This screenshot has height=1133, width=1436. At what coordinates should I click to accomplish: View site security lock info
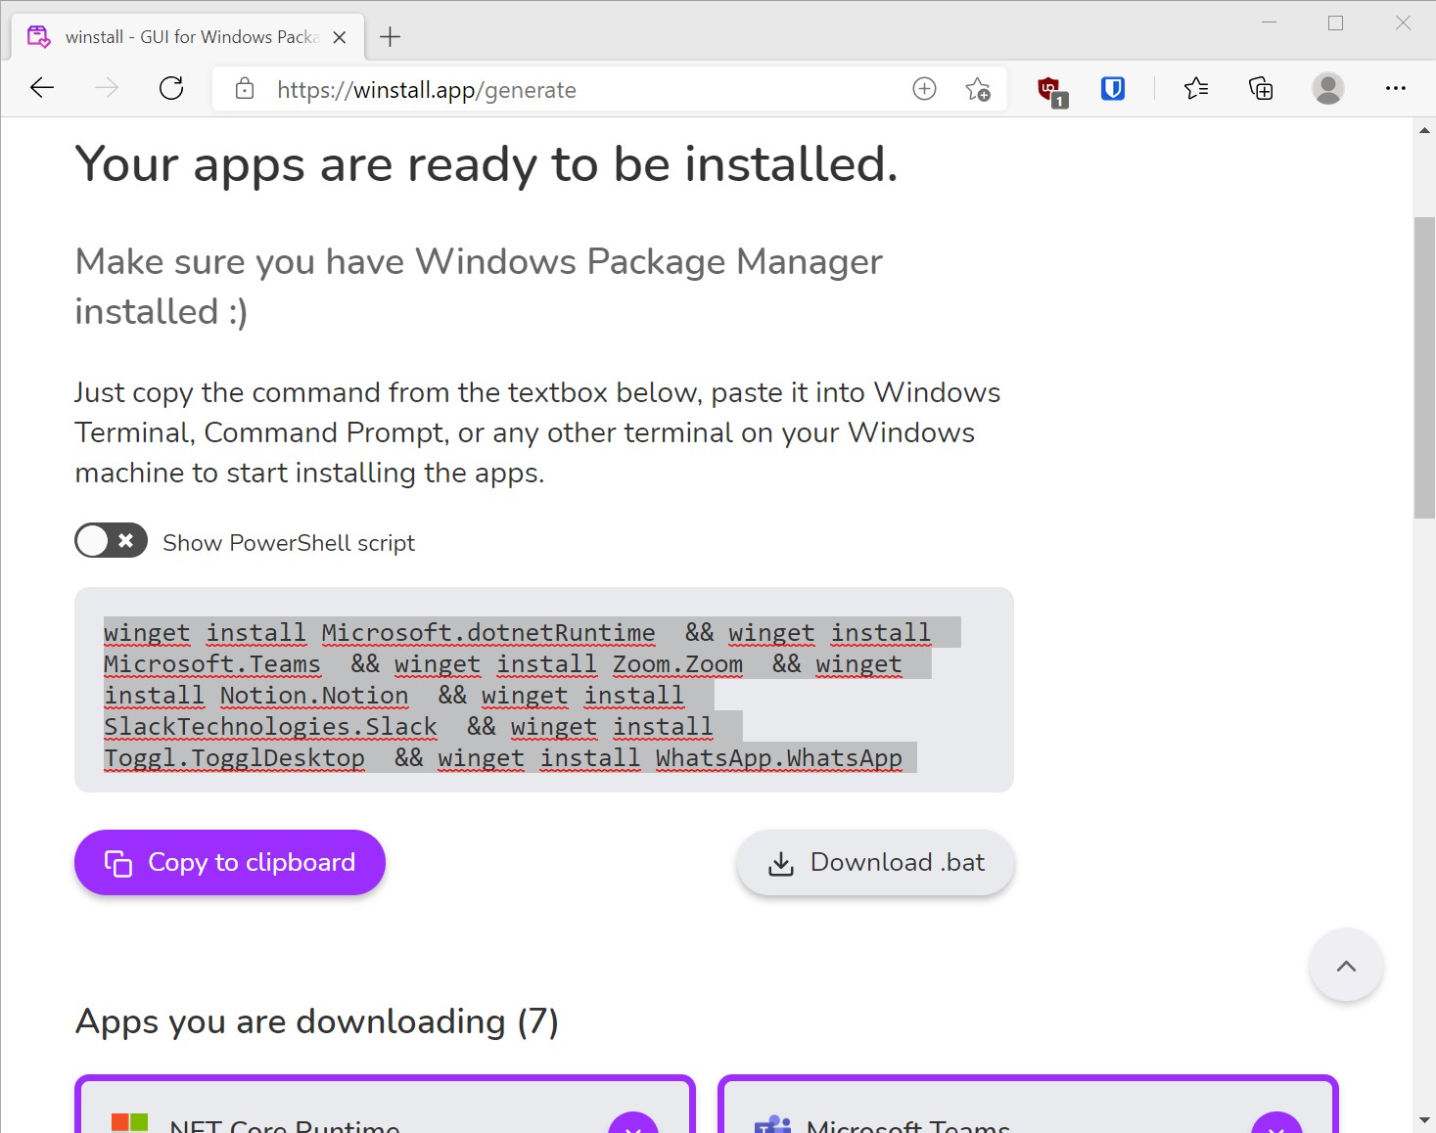click(245, 89)
